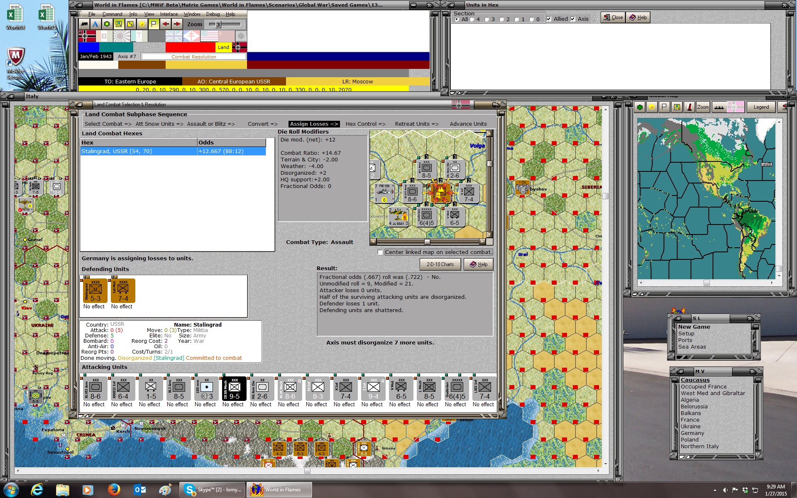Click the red right arrow toolbar button

point(177,24)
